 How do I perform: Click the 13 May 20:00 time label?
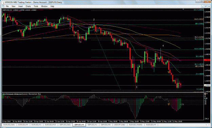tap(177, 122)
